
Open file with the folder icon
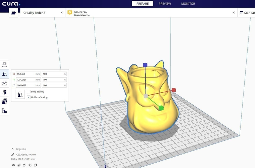pyautogui.click(x=13, y=13)
